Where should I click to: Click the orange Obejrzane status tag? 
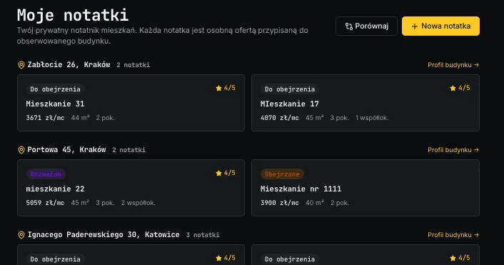(282, 174)
